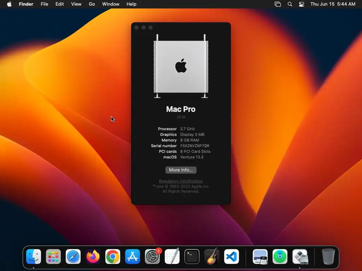Screen dimensions: 362x271
Task: Open Finder from the Dock
Action: pos(34,257)
